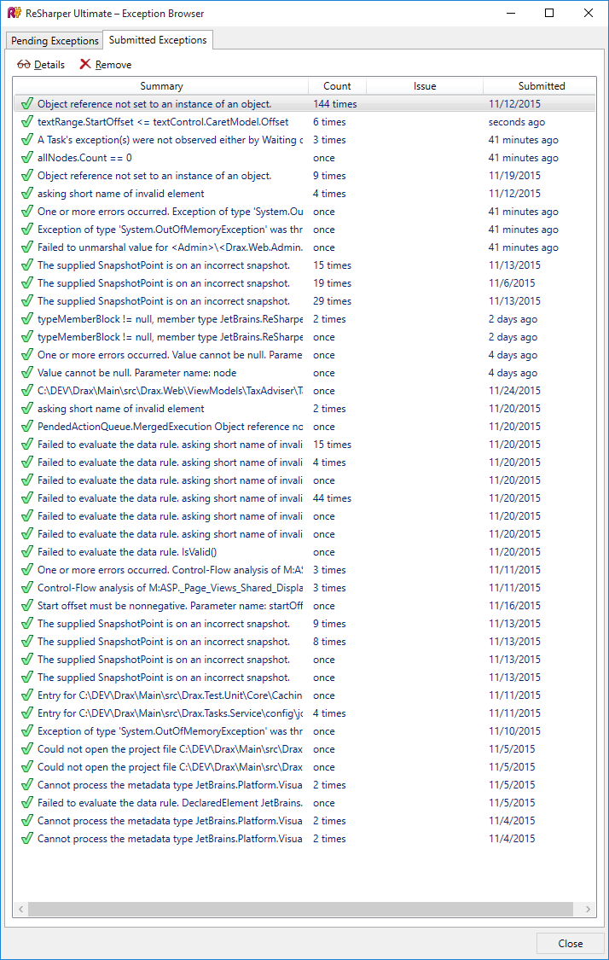This screenshot has width=609, height=960.
Task: Click the scrollbar left arrow
Action: click(20, 909)
